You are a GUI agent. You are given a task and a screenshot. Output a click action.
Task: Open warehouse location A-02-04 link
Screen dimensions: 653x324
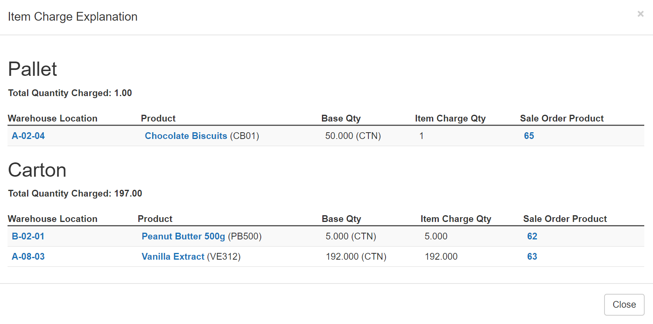tap(28, 136)
